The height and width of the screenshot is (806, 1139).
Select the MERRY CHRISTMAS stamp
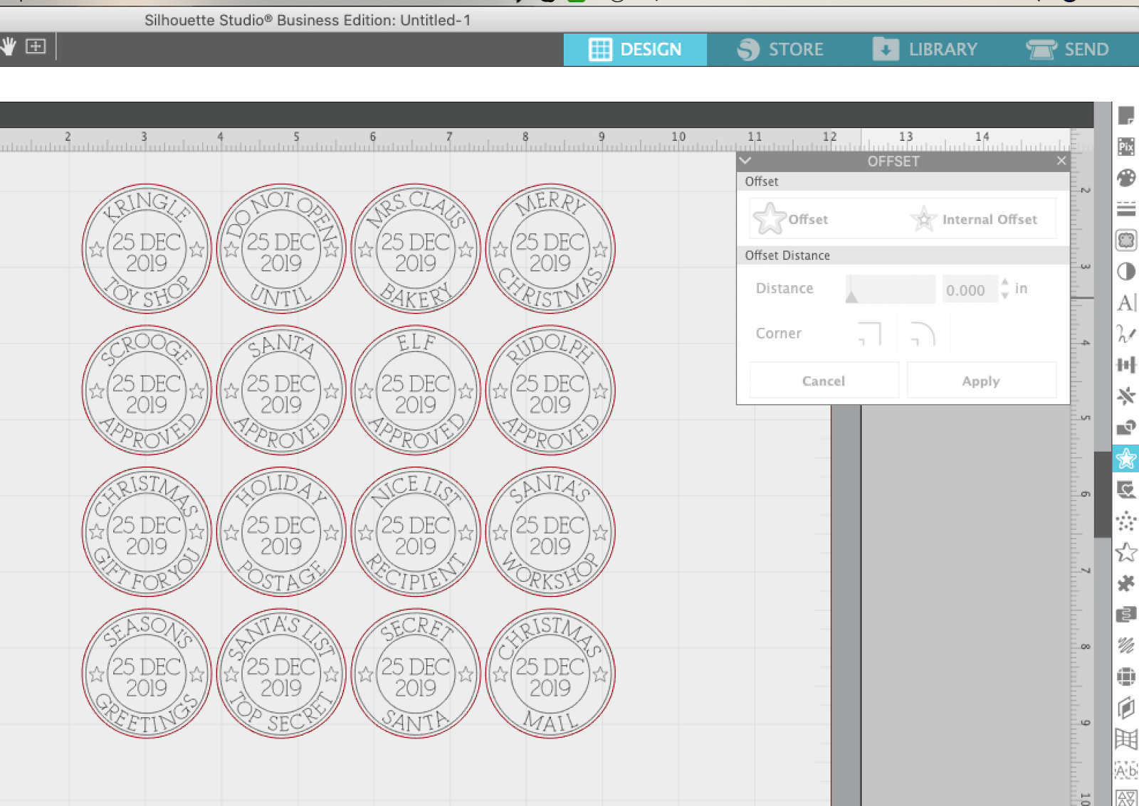coord(550,249)
